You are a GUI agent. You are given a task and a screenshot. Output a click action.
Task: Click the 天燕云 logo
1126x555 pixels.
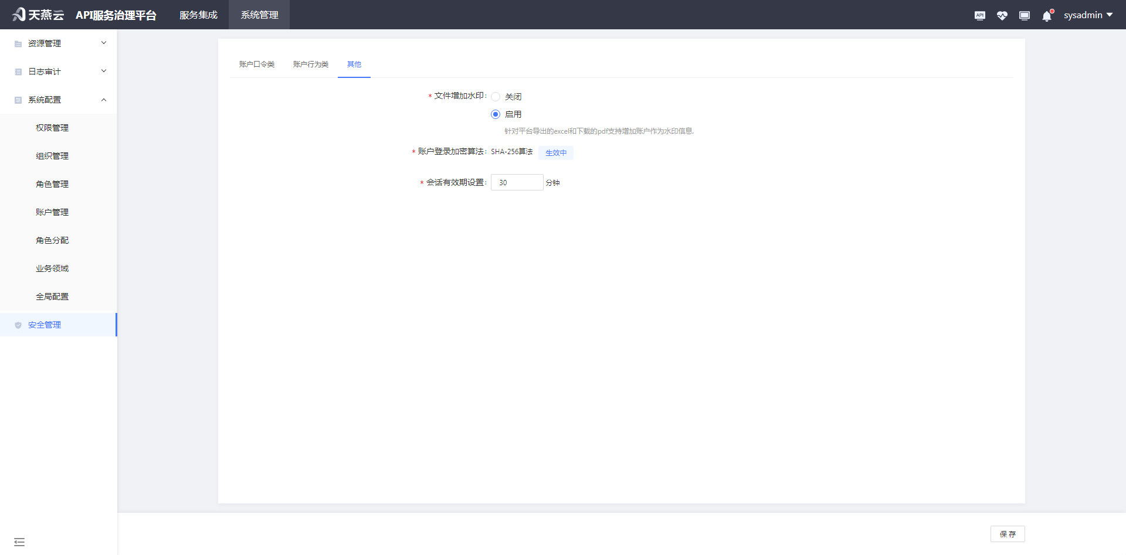[x=38, y=15]
